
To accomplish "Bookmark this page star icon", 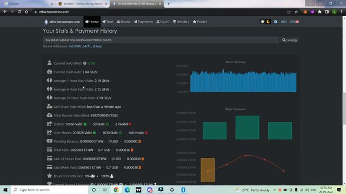I will 296,12.
